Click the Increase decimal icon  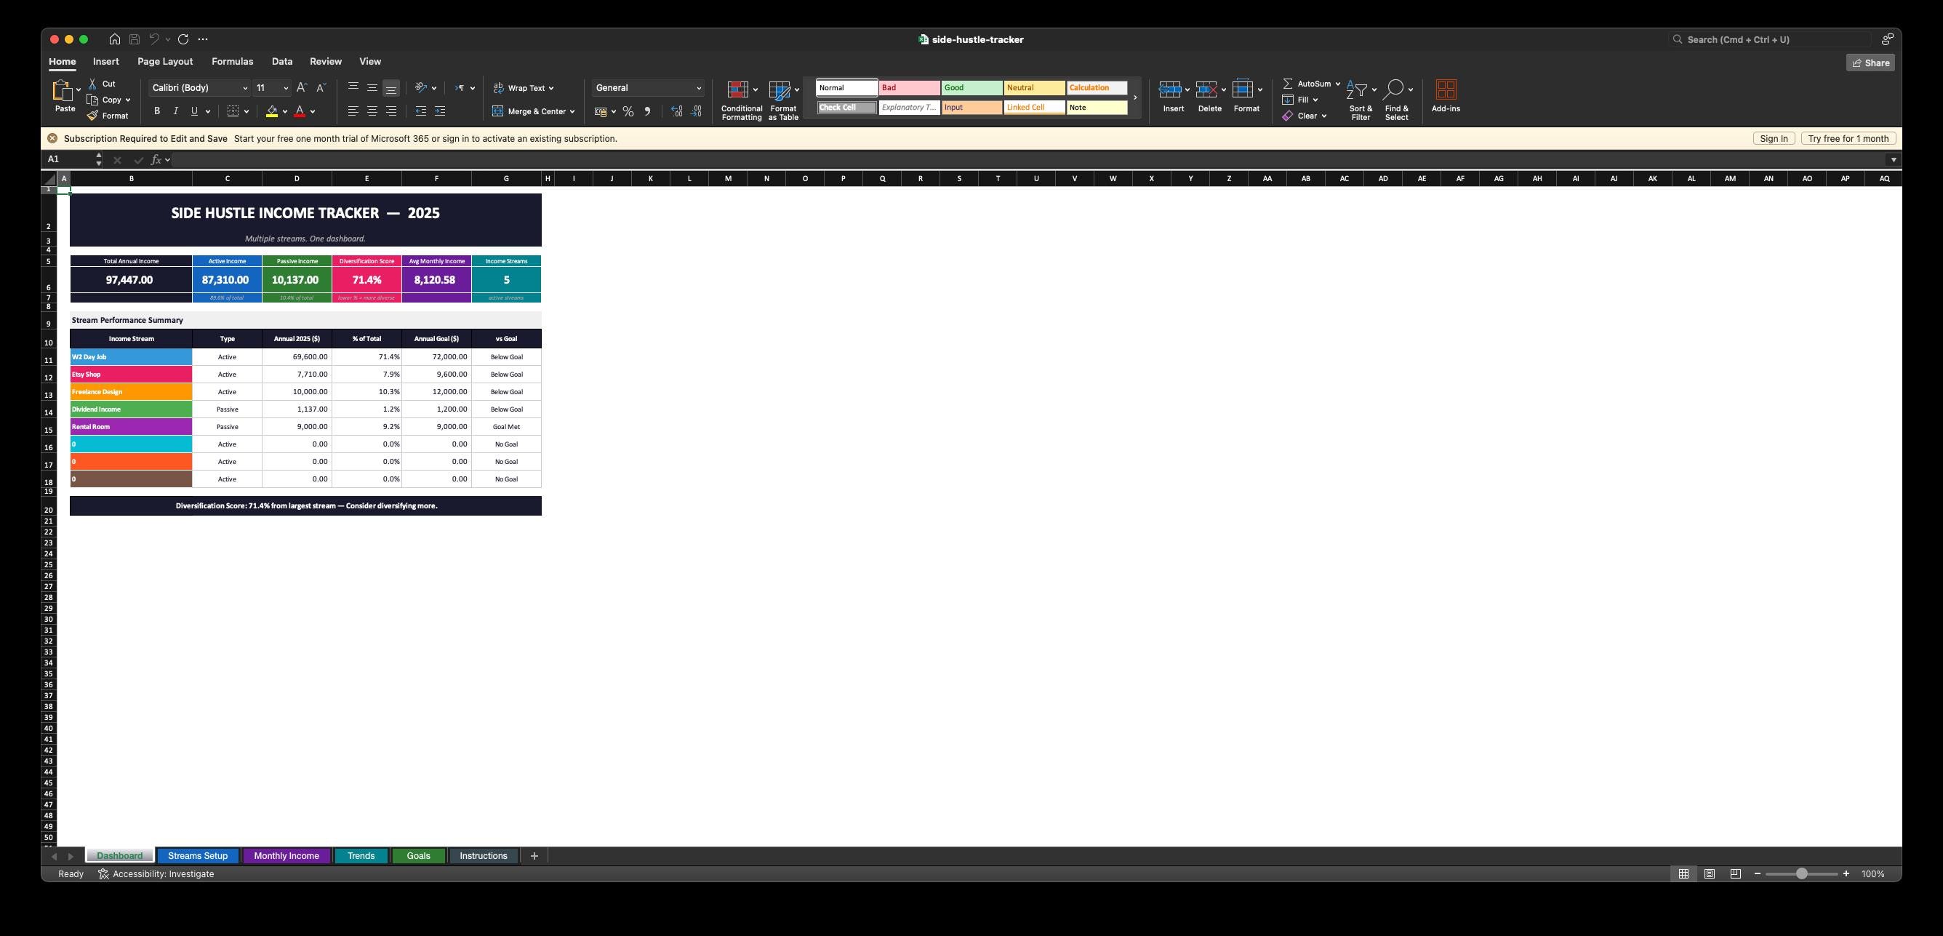tap(676, 111)
